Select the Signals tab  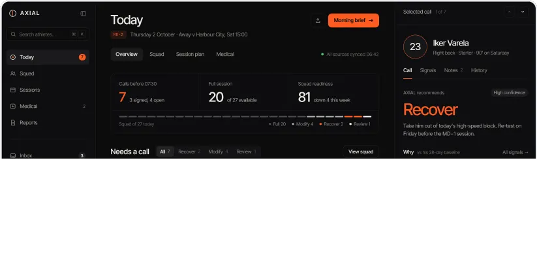428,70
